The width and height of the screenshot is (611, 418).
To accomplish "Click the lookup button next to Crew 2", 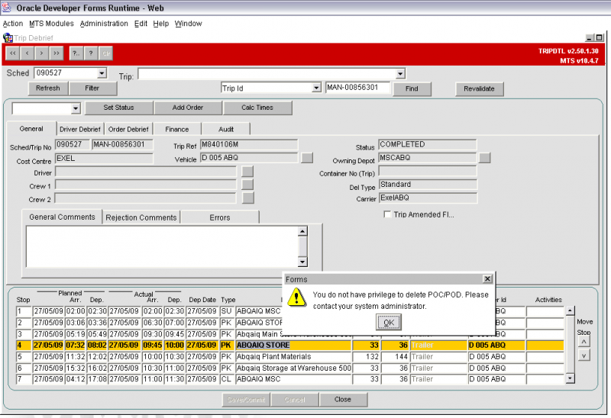I will coord(247,198).
